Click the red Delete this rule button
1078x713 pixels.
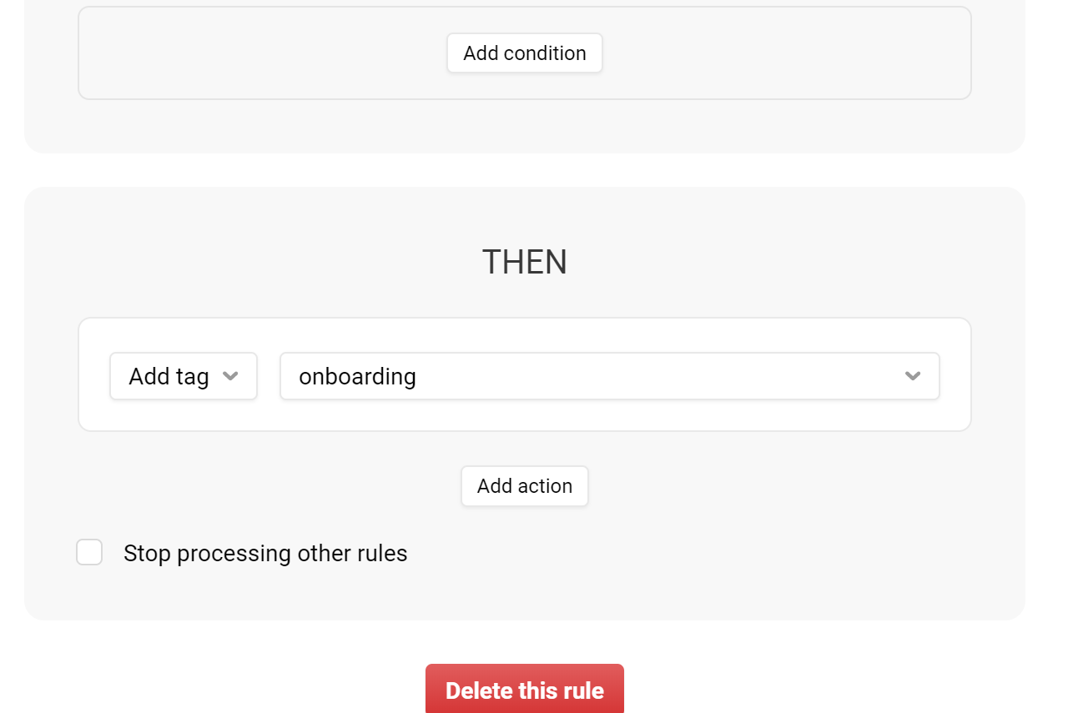[525, 689]
